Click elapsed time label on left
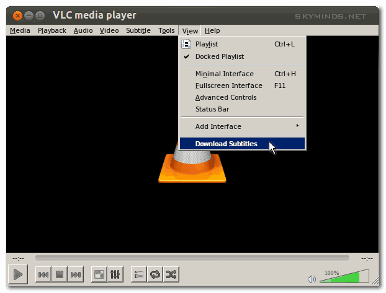This screenshot has width=386, height=293. coord(18,258)
